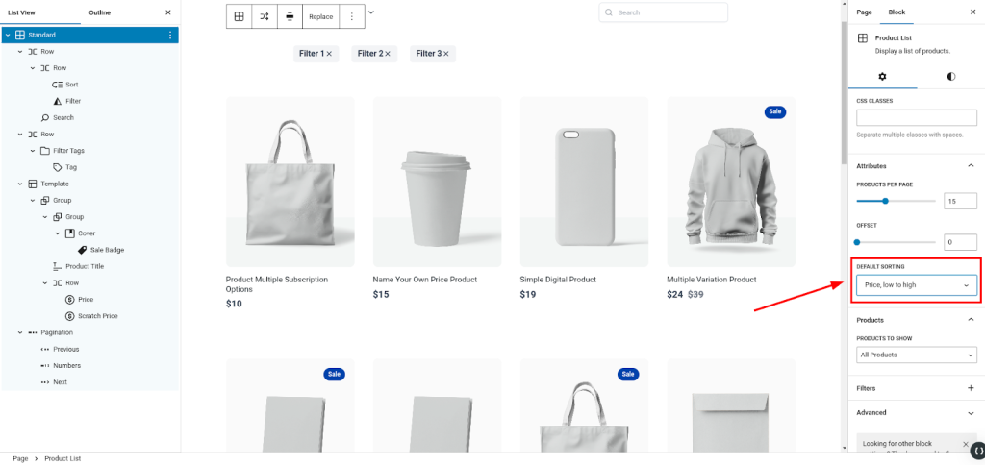The image size is (985, 465).
Task: Remove the Filter 1 tag
Action: [x=329, y=54]
